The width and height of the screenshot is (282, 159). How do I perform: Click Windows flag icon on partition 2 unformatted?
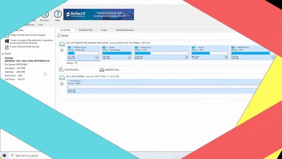pos(104,47)
